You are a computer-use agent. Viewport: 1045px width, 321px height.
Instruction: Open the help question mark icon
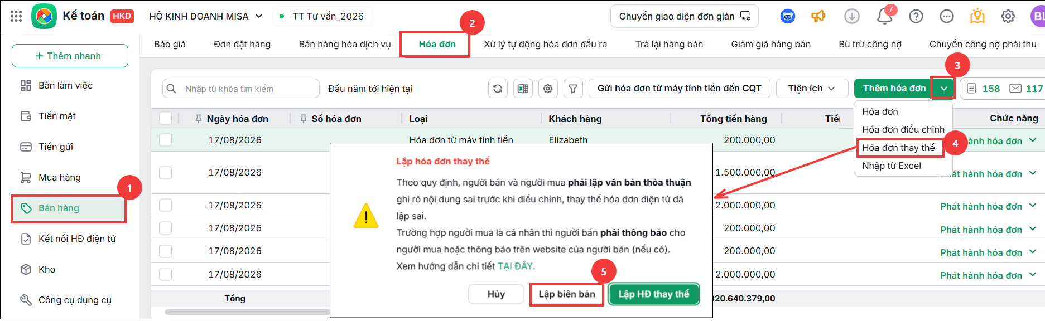point(916,16)
